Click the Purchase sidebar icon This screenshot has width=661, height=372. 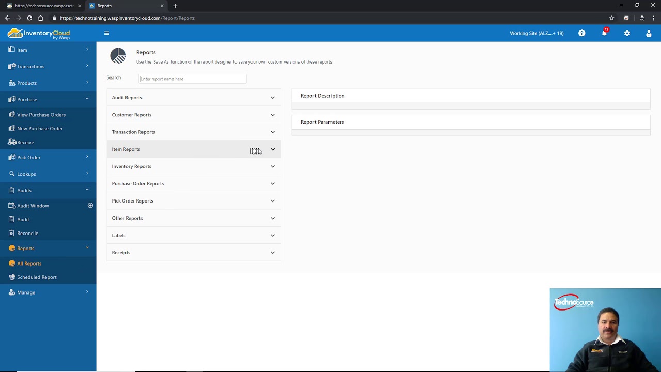click(12, 99)
